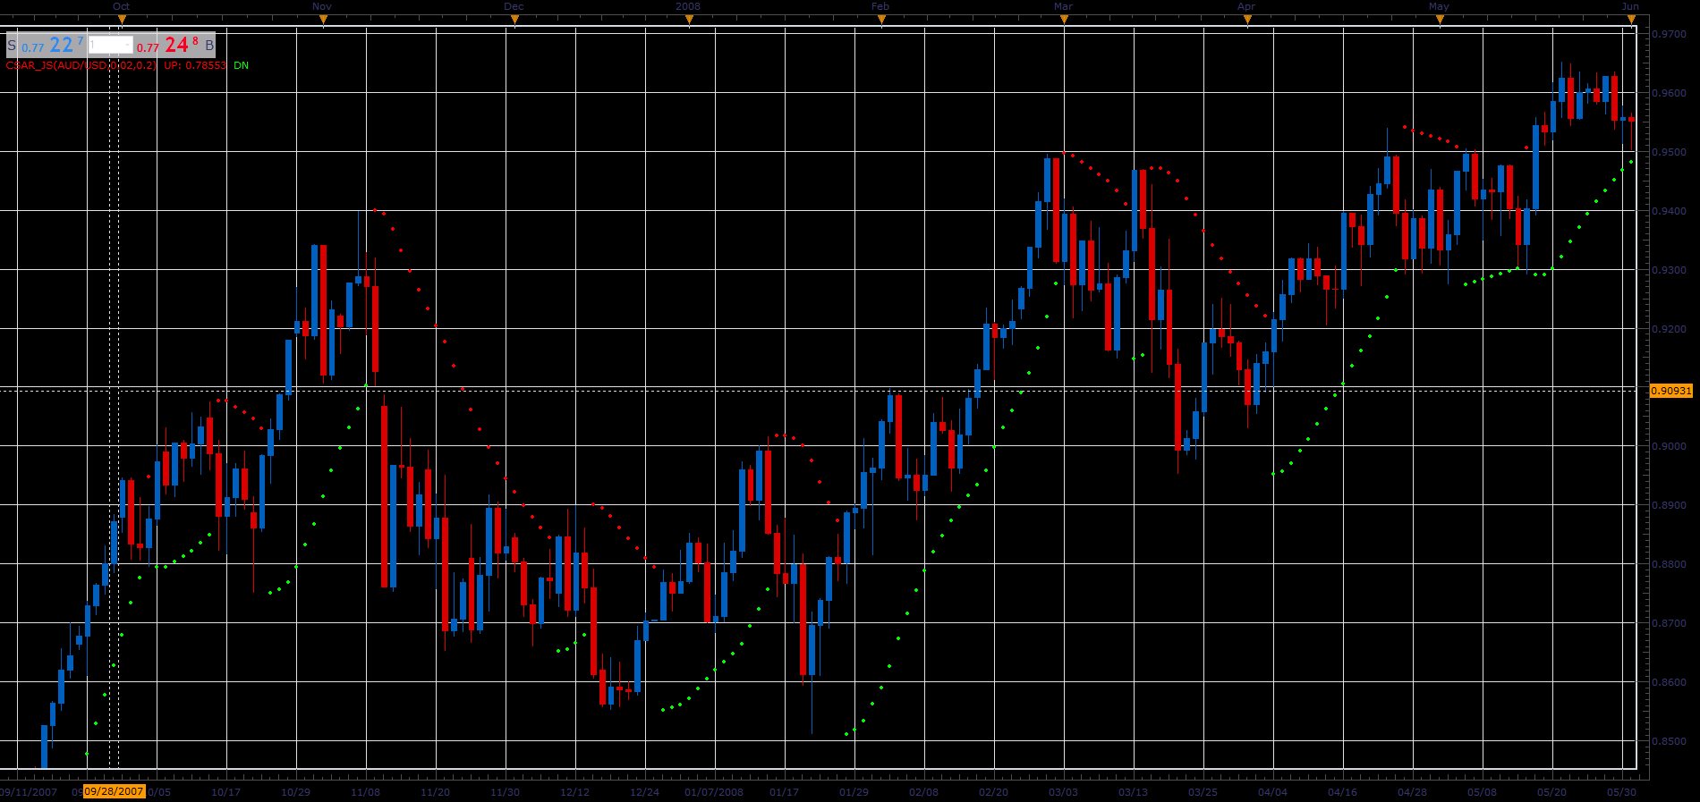Click the 03/03 date on the time axis

(x=1063, y=792)
